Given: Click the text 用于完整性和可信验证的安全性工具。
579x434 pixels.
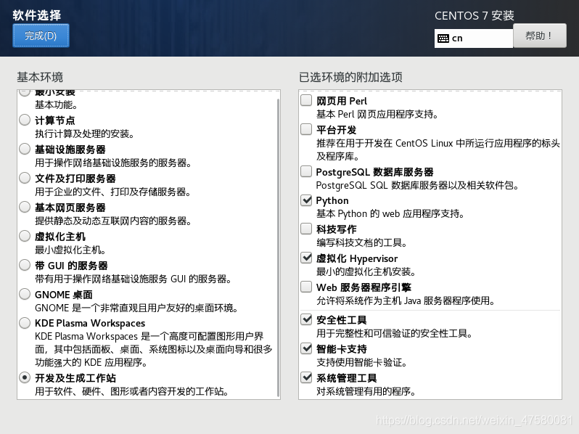Looking at the screenshot, I should tap(395, 334).
